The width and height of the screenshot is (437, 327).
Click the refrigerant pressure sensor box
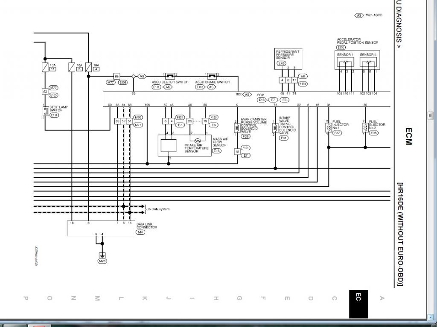click(x=288, y=58)
